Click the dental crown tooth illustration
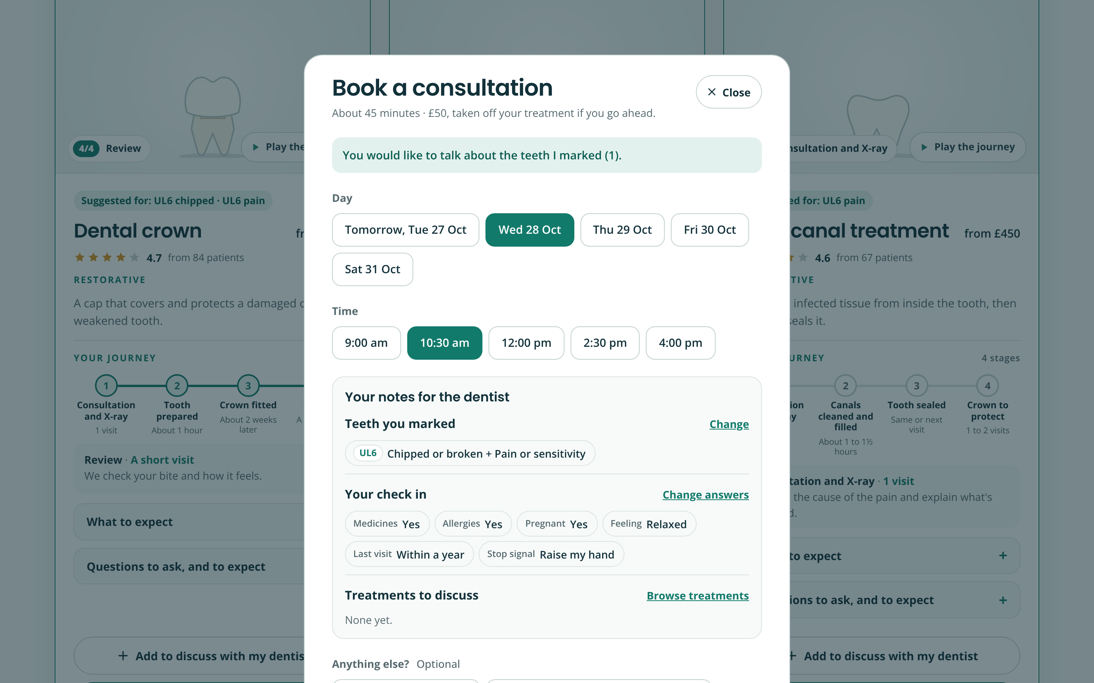Image resolution: width=1094 pixels, height=683 pixels. [x=212, y=116]
